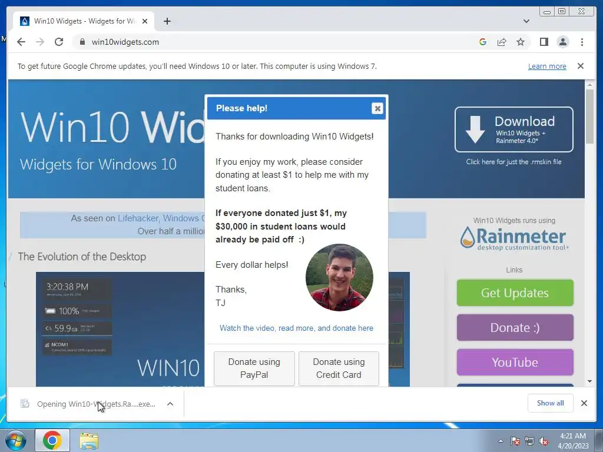Click Donate using PayPal button
This screenshot has width=603, height=452.
click(254, 368)
